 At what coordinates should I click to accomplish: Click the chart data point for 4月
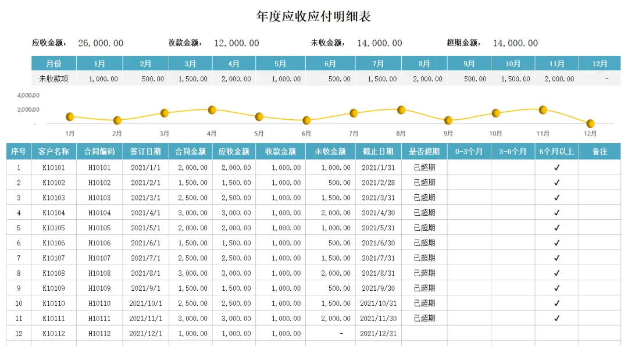(x=212, y=110)
